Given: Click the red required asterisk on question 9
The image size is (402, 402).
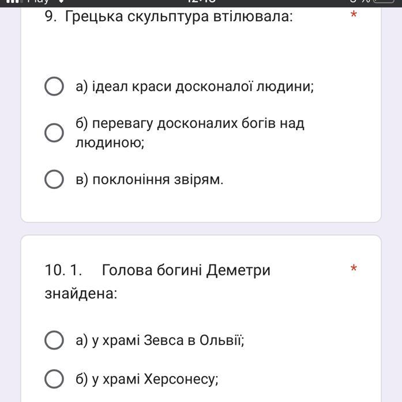Looking at the screenshot, I should pyautogui.click(x=354, y=14).
